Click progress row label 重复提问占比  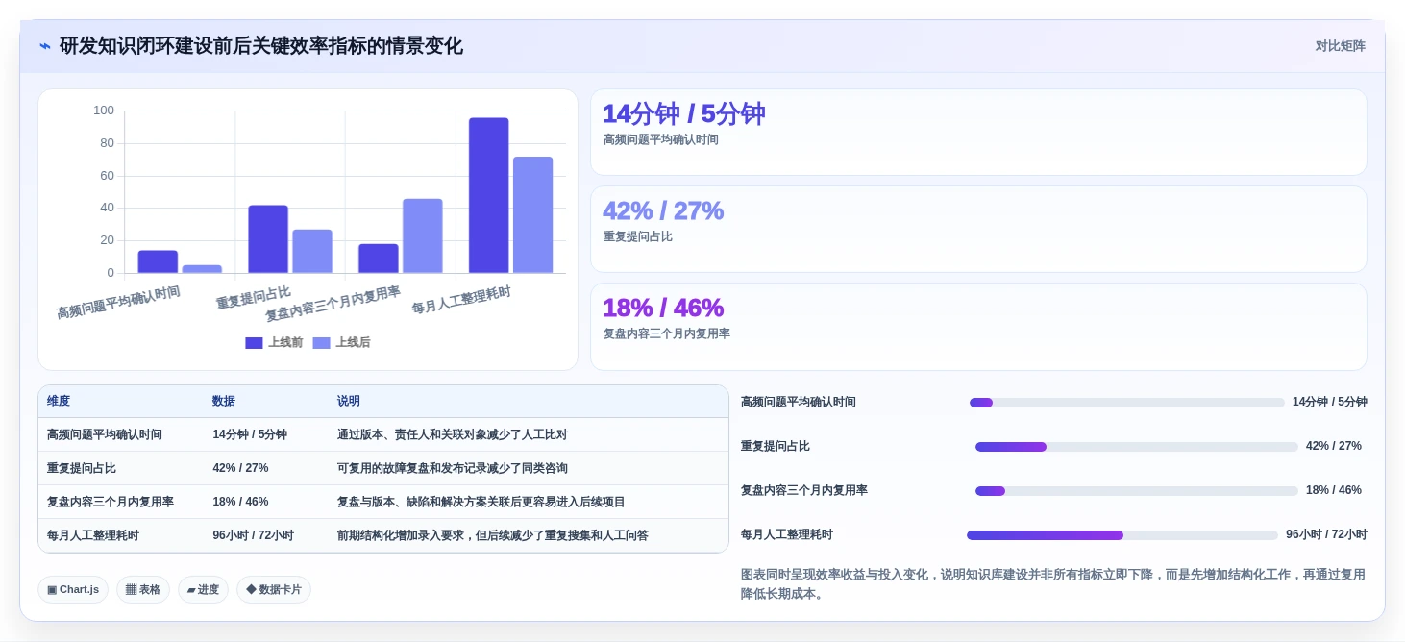tap(776, 447)
